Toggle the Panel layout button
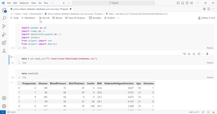The image size is (217, 114). [x=182, y=3]
